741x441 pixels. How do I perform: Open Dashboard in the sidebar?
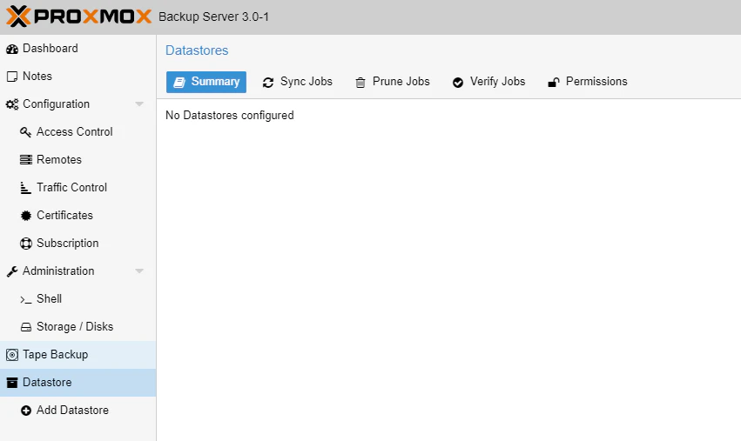pos(78,49)
